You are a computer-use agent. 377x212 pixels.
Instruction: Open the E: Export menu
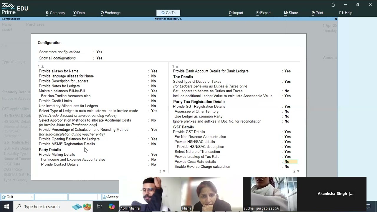point(263,13)
